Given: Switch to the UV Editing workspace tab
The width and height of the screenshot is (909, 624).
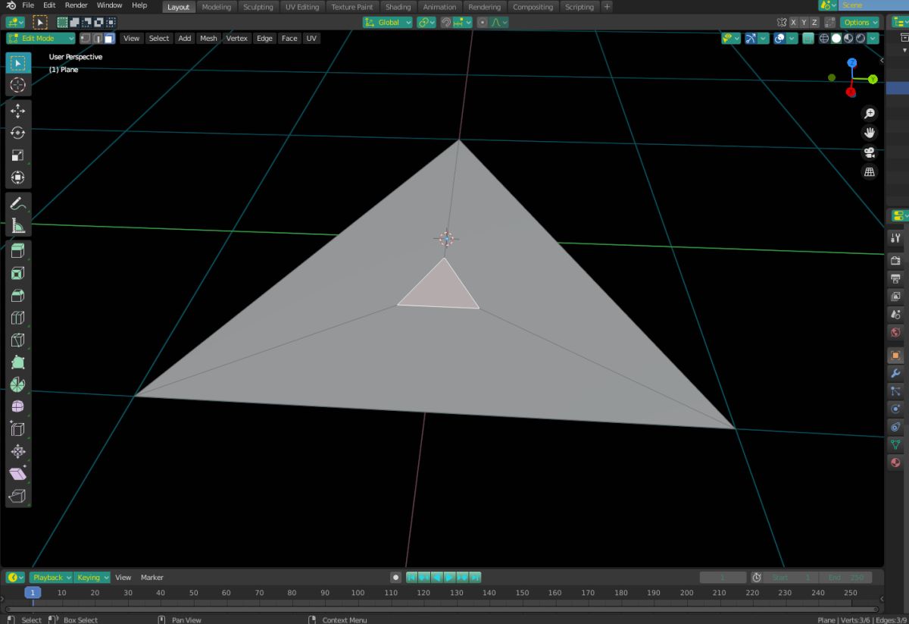Looking at the screenshot, I should (301, 7).
